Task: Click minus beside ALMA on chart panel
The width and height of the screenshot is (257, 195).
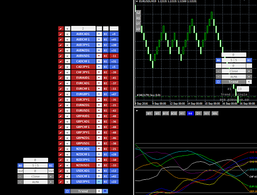Action: pos(218,77)
